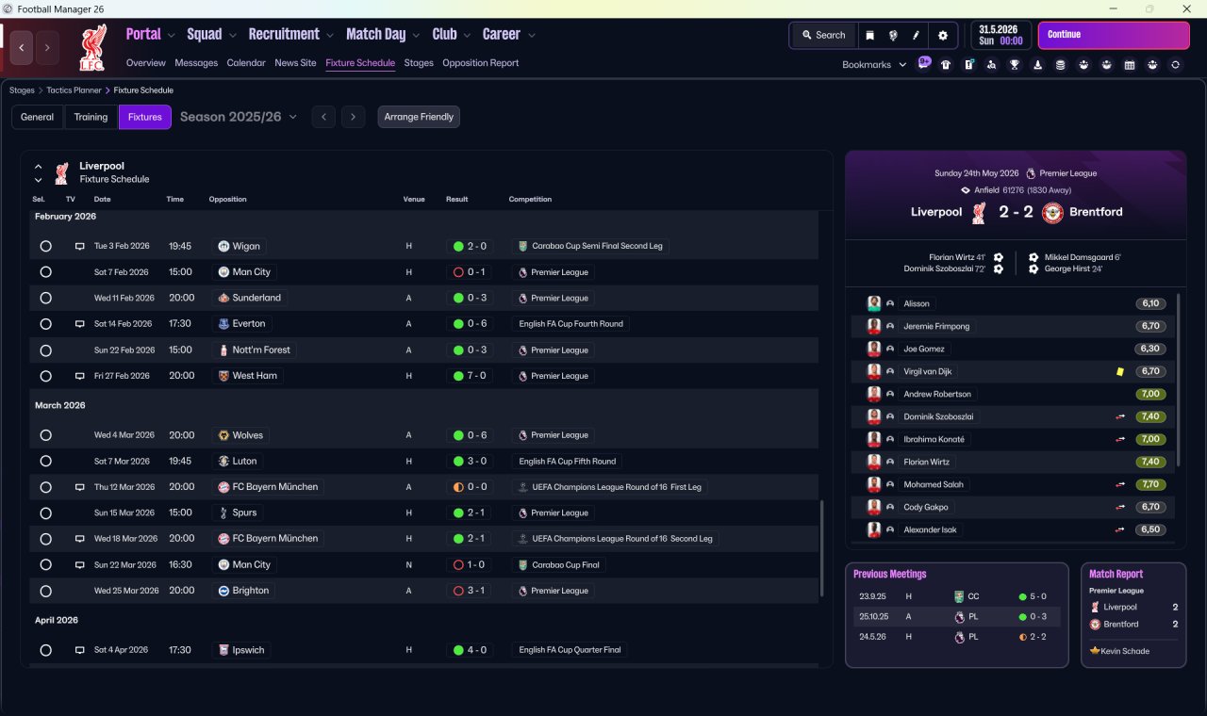This screenshot has height=716, width=1207.
Task: Click the TV icon on the West Ham row
Action: coord(80,375)
